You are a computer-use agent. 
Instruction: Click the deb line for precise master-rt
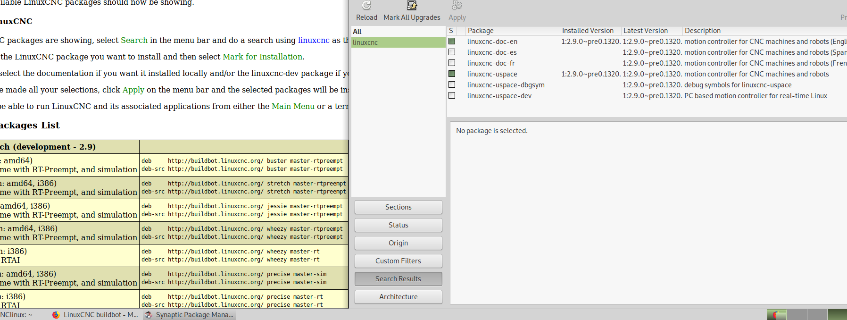click(x=232, y=297)
